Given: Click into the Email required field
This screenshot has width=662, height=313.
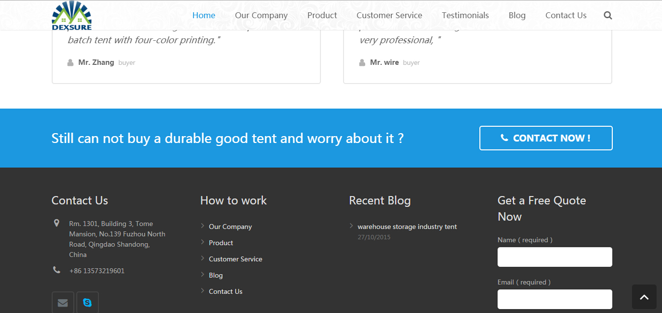Looking at the screenshot, I should pyautogui.click(x=555, y=299).
